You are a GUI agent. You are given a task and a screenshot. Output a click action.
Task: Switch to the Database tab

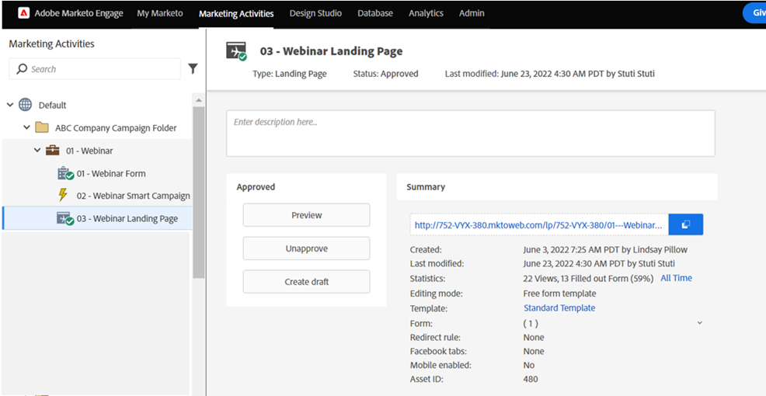point(375,13)
